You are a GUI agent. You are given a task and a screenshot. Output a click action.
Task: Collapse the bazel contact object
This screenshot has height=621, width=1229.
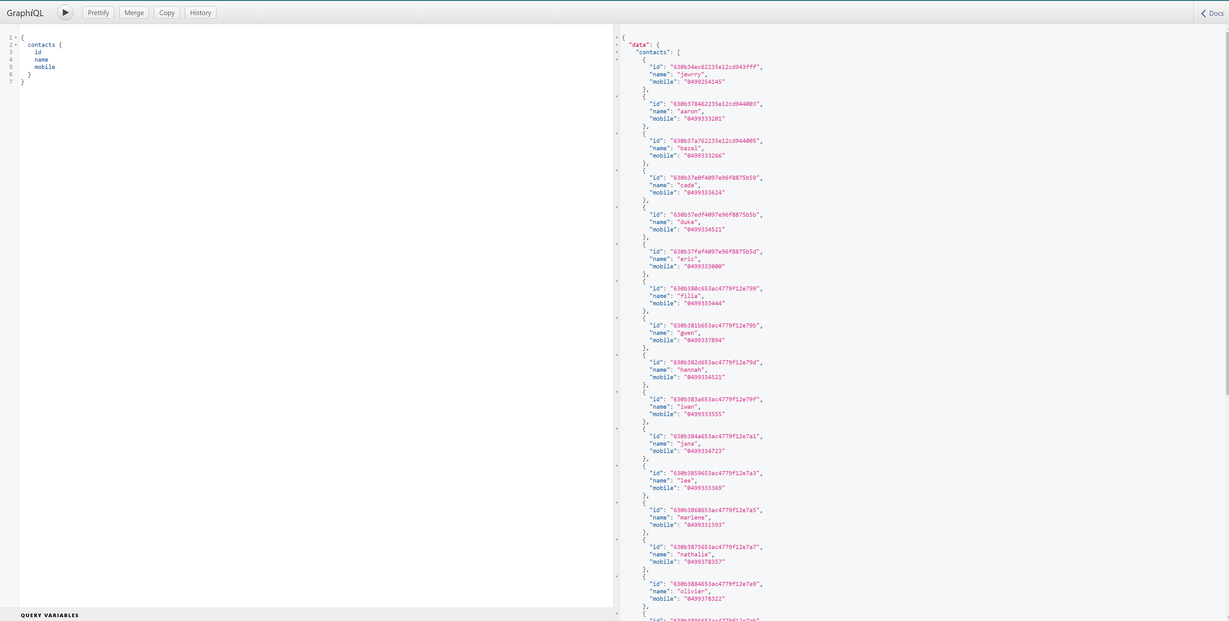pyautogui.click(x=616, y=134)
